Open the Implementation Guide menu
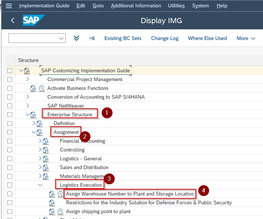Screen dimensions: 263x219 44,6
